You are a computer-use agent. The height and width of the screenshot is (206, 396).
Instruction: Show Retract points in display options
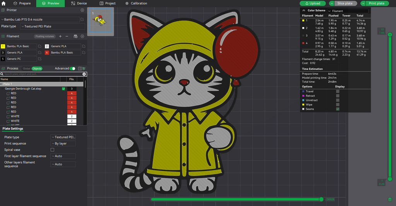[338, 96]
